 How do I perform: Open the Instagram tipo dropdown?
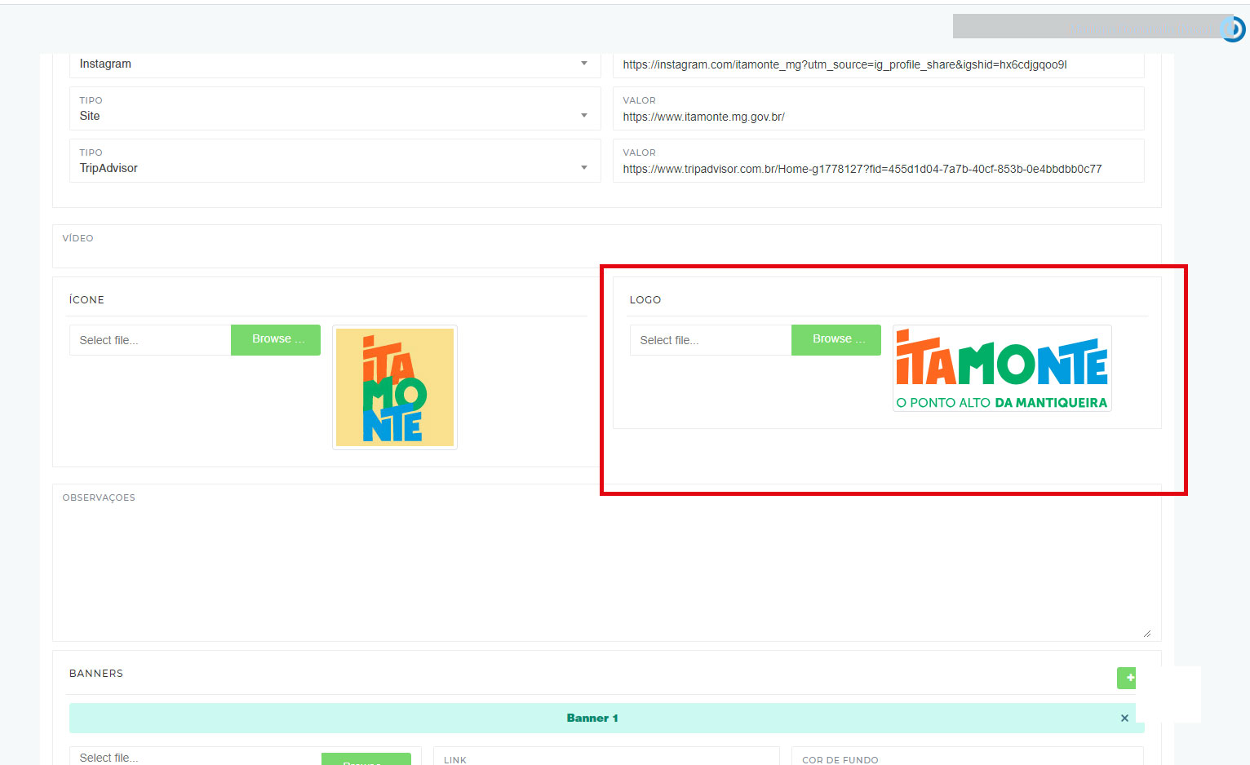tap(335, 64)
